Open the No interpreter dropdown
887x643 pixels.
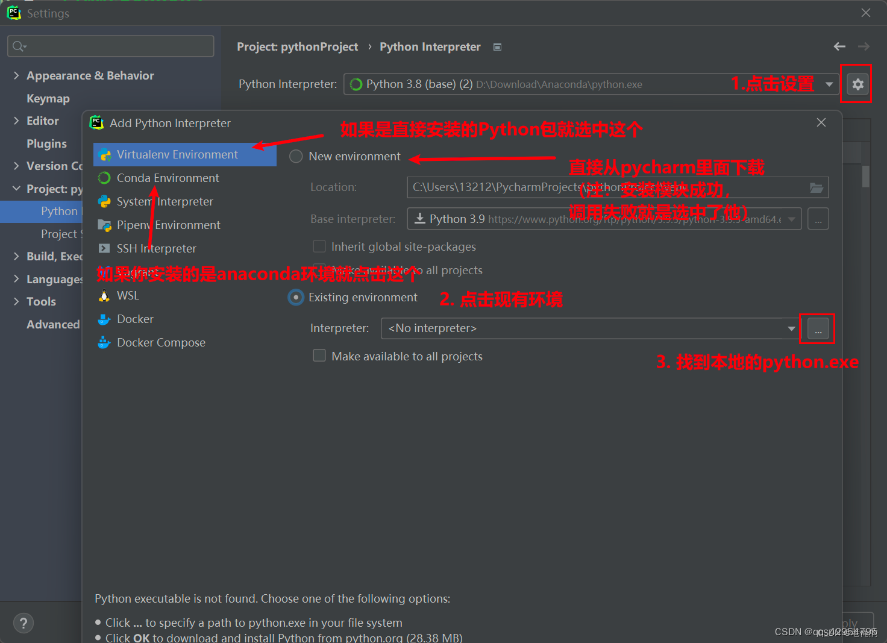tap(791, 328)
